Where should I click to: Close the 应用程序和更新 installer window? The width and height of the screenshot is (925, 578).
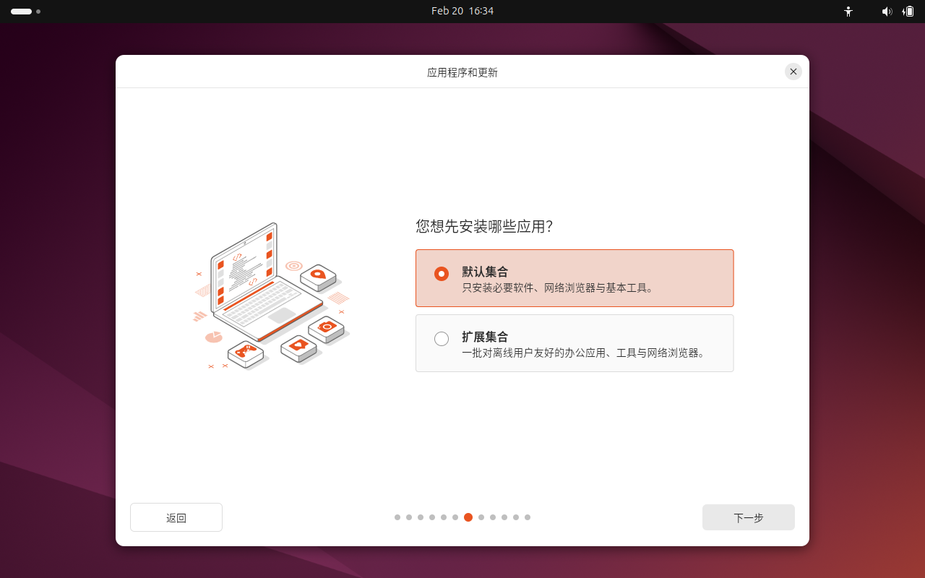point(793,72)
